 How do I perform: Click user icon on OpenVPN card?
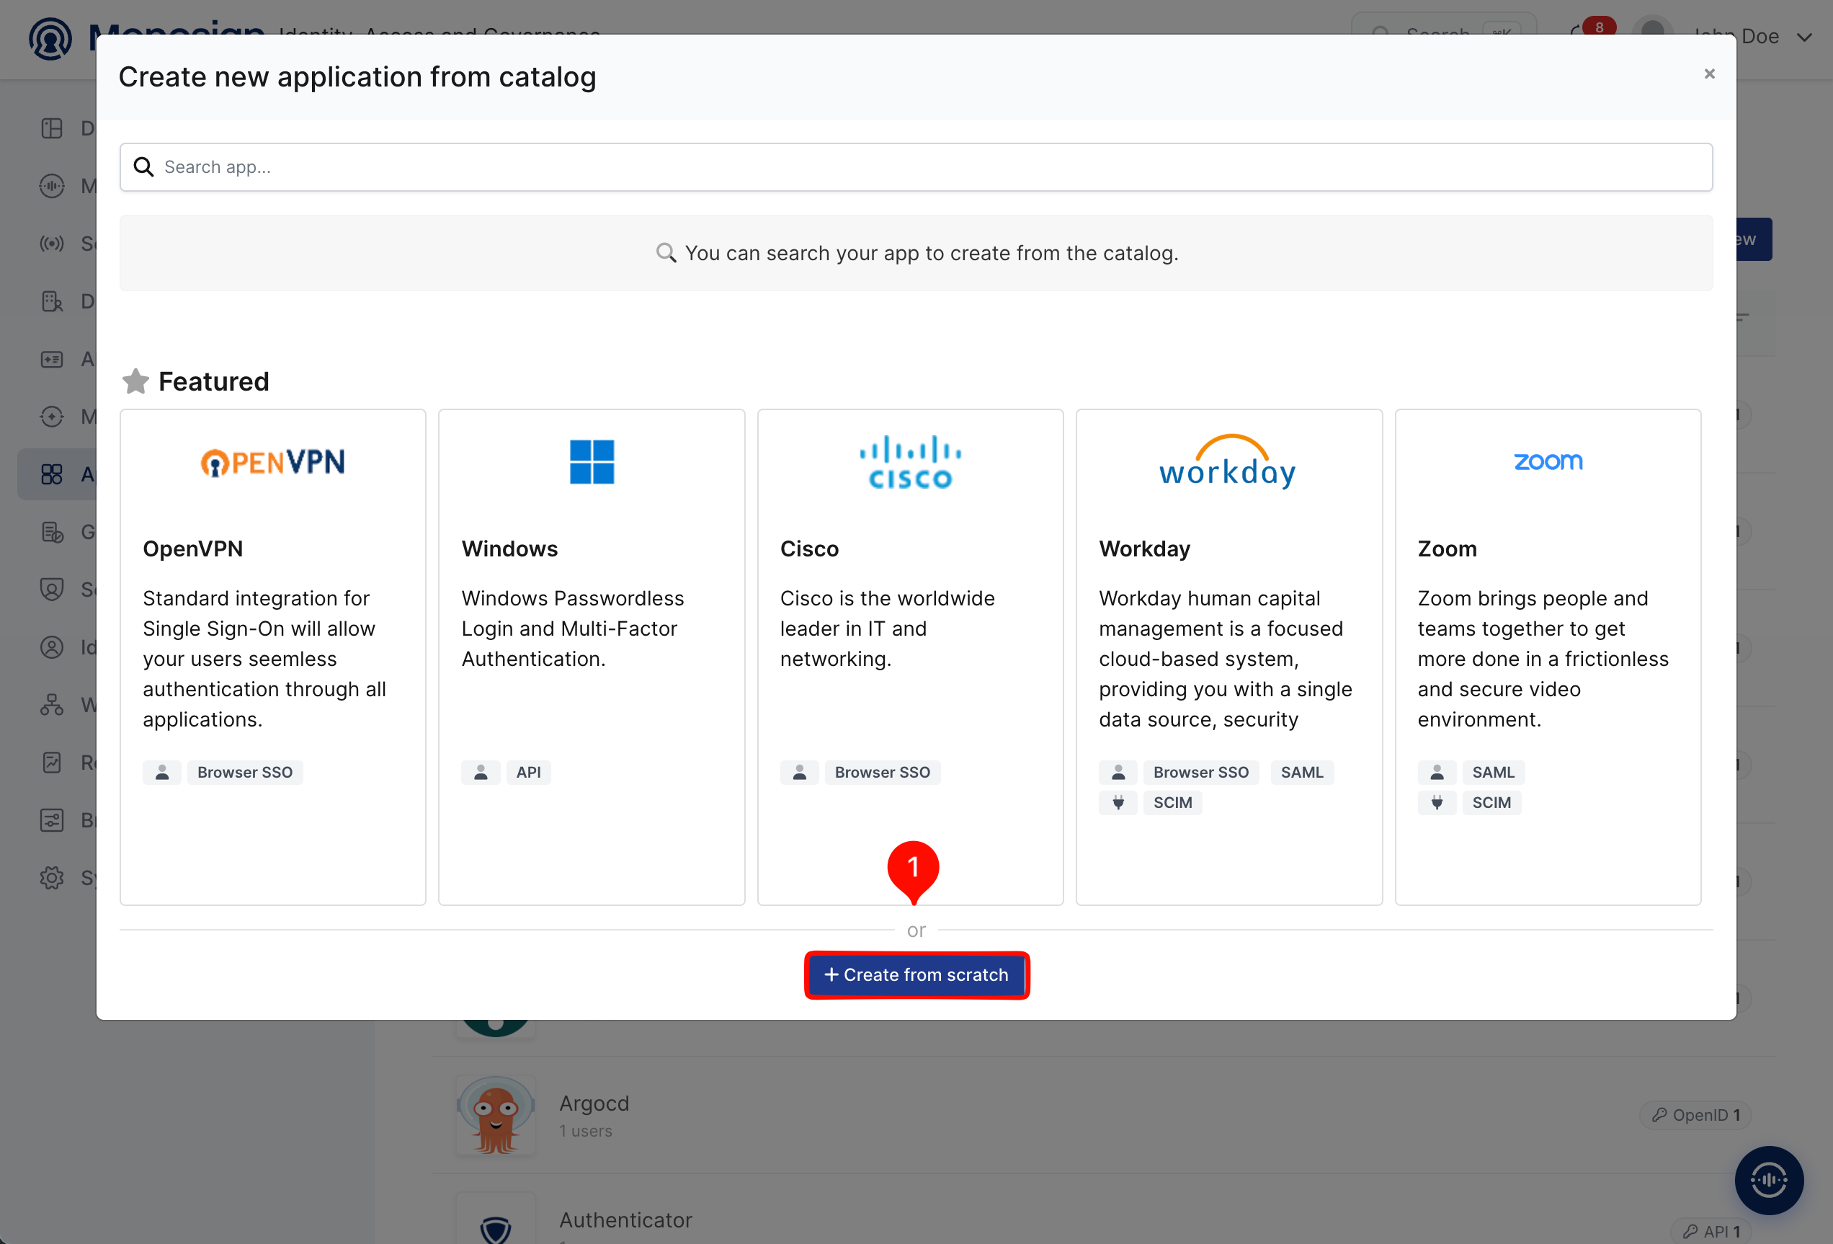point(161,772)
